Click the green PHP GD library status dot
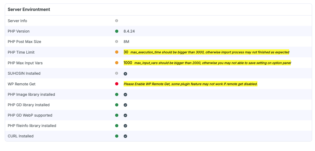Image resolution: width=315 pixels, height=151 pixels. [117, 105]
